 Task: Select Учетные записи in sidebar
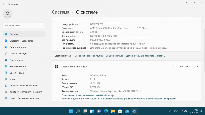tap(18, 66)
